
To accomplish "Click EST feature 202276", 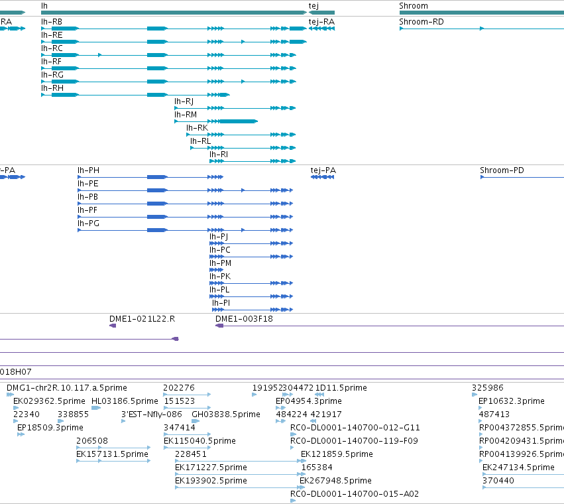I will tap(179, 388).
